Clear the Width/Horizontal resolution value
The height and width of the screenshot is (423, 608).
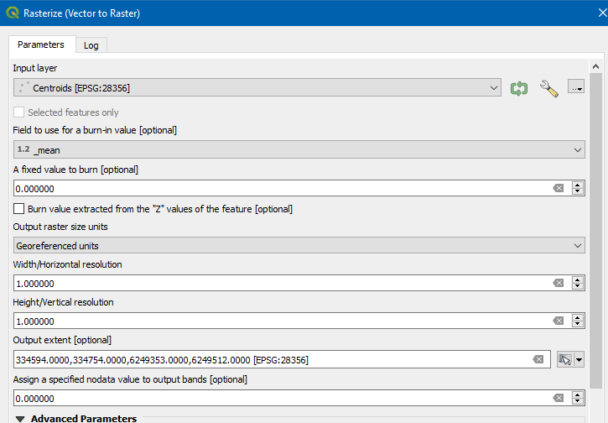click(x=559, y=284)
